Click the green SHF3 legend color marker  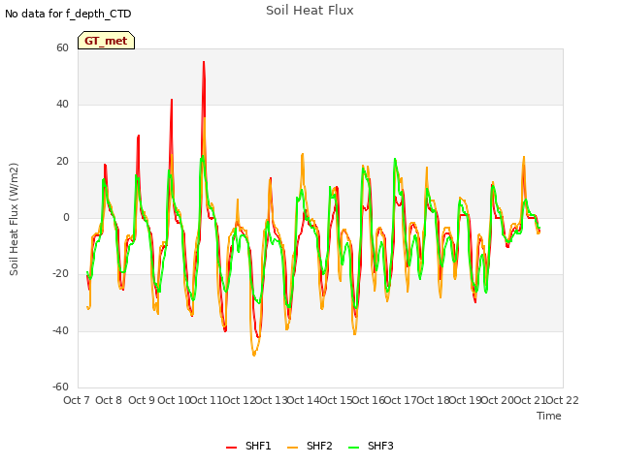(353, 448)
